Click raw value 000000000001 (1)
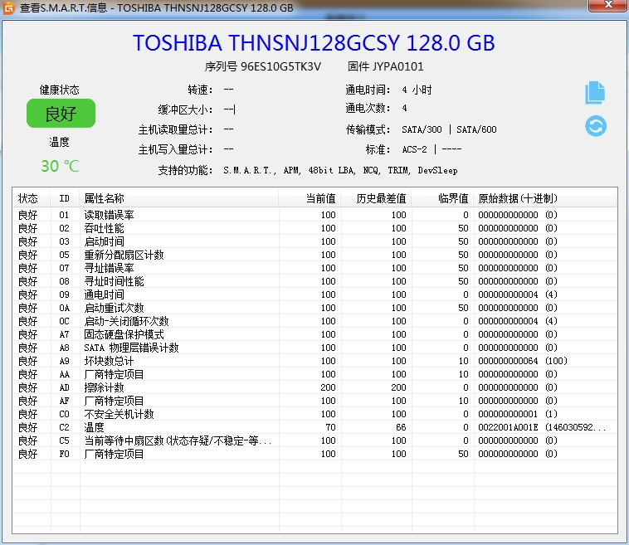Image resolution: width=629 pixels, height=545 pixels. click(518, 414)
